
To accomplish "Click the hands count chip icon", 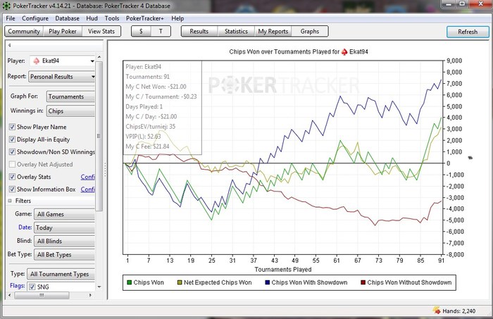I will (437, 311).
